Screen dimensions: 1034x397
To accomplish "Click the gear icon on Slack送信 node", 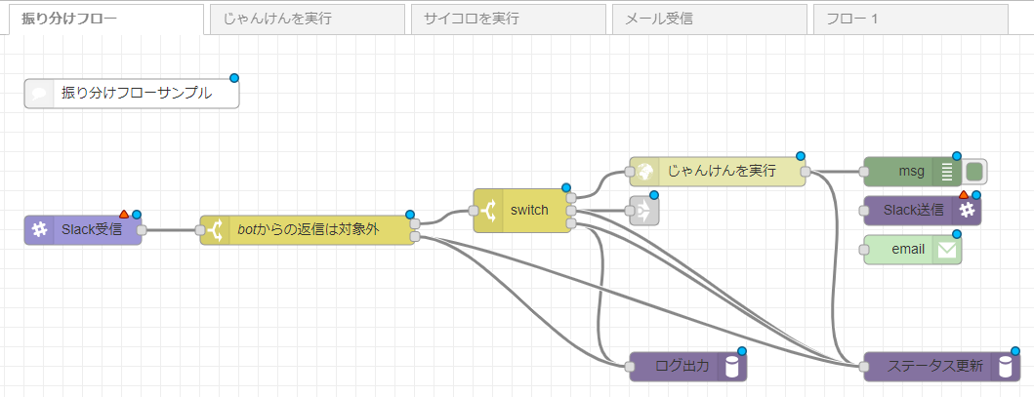I will coord(967,211).
